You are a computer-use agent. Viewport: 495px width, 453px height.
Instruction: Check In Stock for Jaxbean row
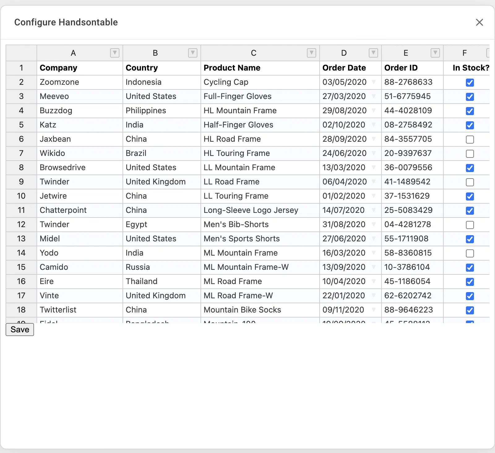470,140
